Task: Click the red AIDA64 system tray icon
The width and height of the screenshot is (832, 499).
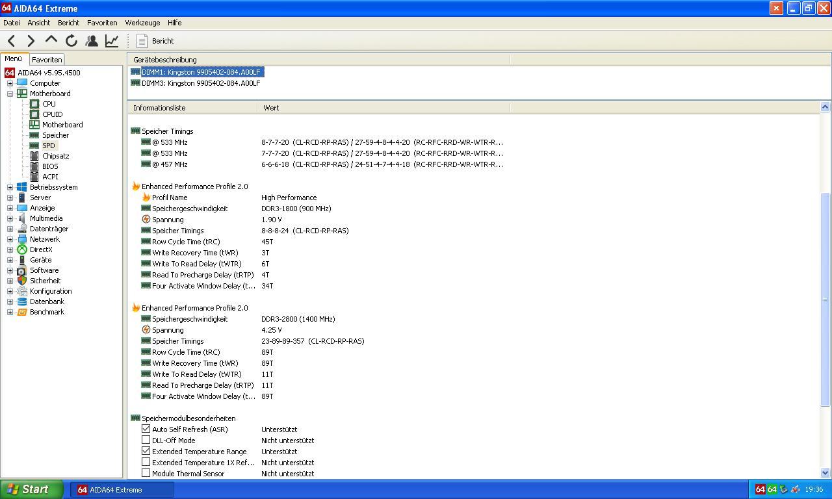Action: point(760,489)
